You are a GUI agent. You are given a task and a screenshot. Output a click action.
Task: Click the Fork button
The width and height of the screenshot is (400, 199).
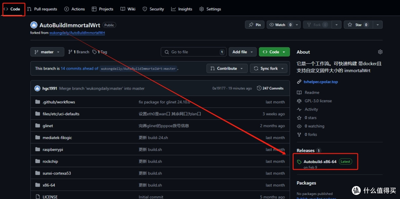pyautogui.click(x=317, y=25)
